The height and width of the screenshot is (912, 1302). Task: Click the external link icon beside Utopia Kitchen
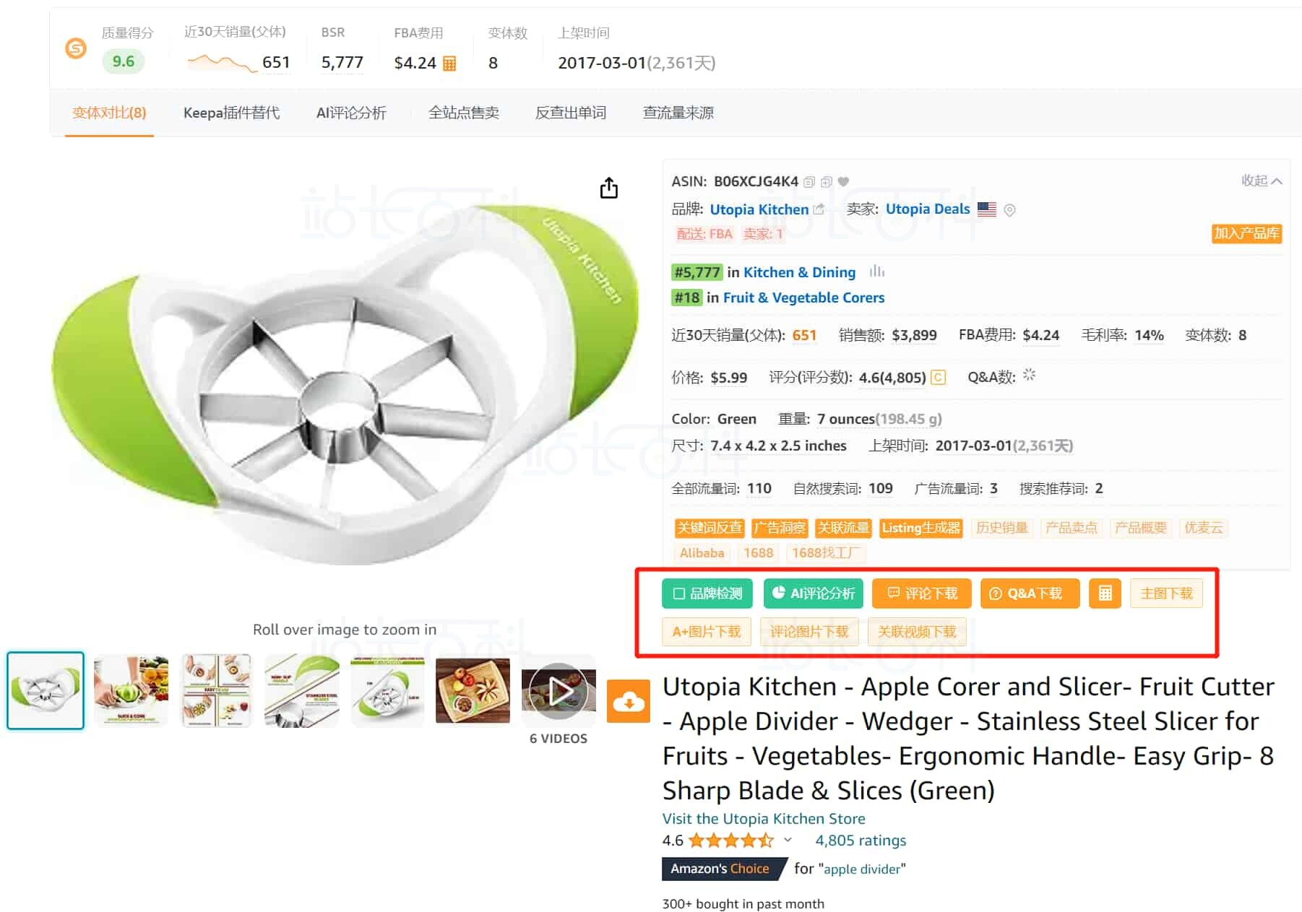tap(819, 207)
